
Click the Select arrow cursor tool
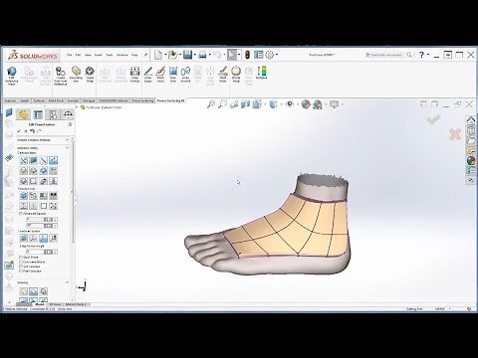(x=232, y=55)
